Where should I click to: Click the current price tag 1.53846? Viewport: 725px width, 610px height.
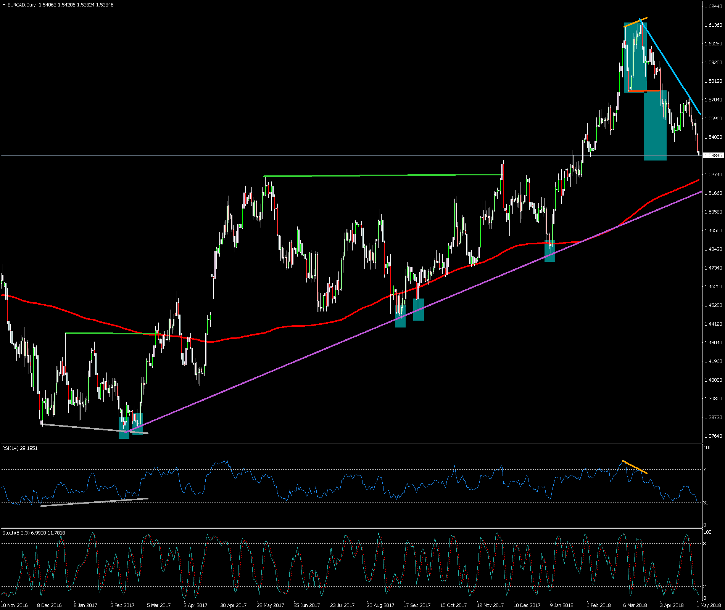[x=713, y=156]
